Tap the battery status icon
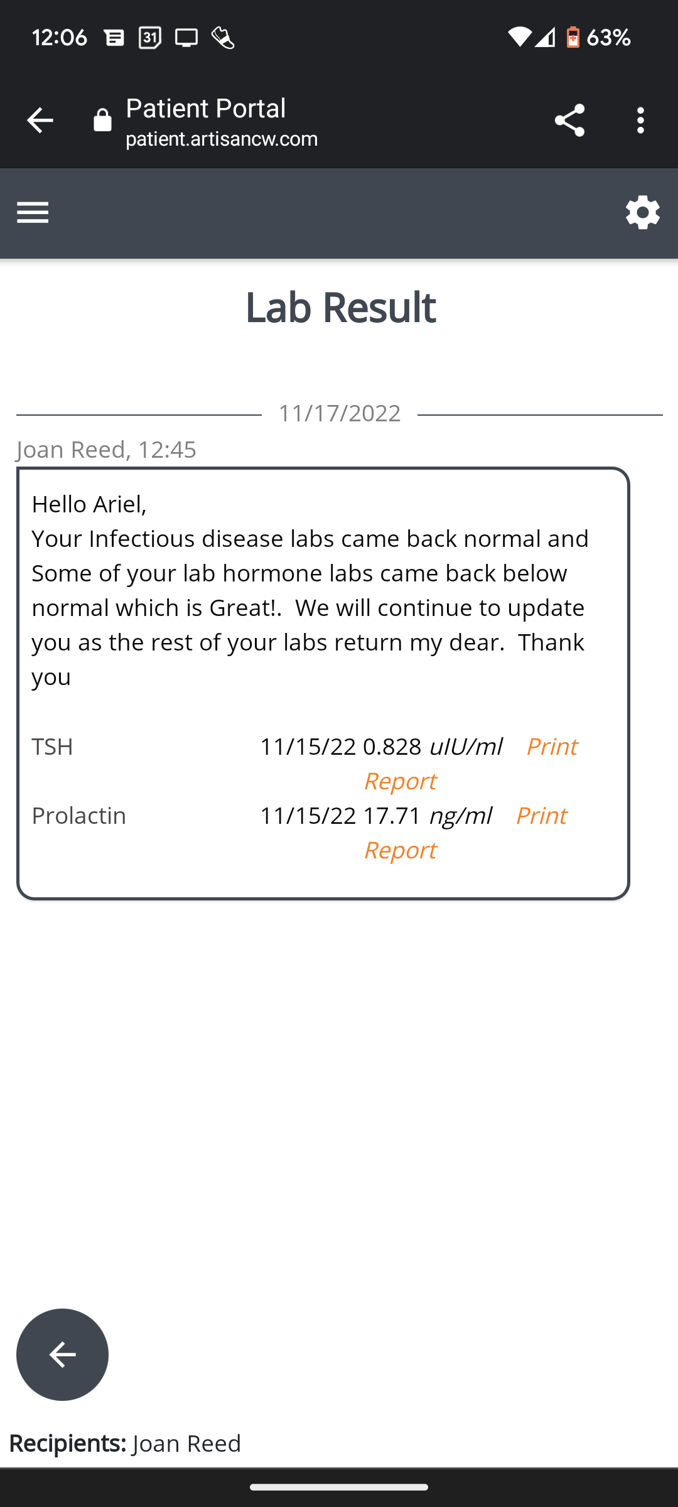 point(573,38)
